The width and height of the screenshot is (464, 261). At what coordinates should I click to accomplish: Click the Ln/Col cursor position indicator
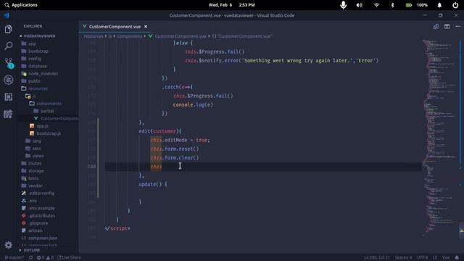coord(377,257)
